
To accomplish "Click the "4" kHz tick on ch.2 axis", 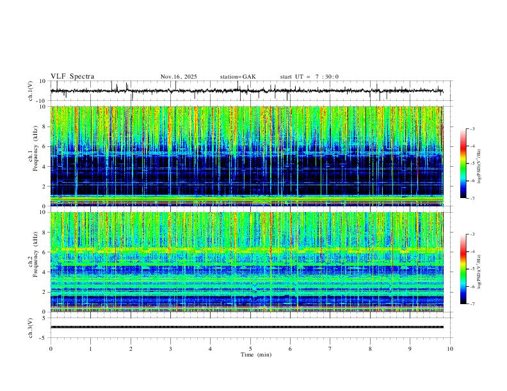I will (45, 272).
